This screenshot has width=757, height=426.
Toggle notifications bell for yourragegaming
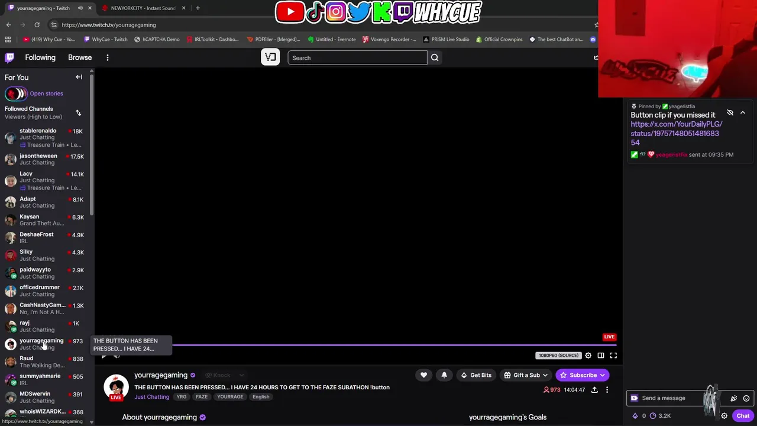(444, 375)
